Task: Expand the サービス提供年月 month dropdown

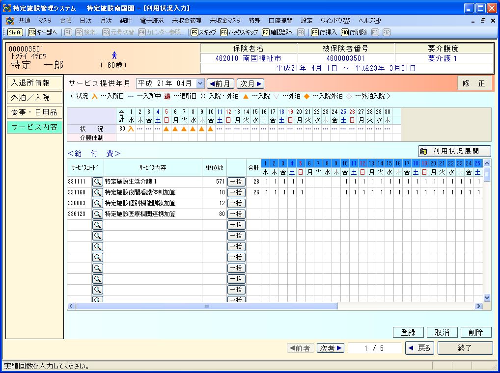Action: [199, 83]
